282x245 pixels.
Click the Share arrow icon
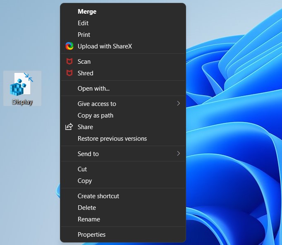click(69, 127)
